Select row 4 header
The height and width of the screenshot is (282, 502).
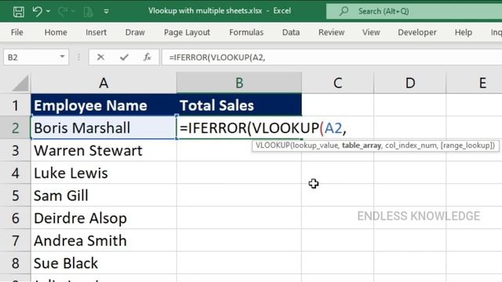(16, 172)
